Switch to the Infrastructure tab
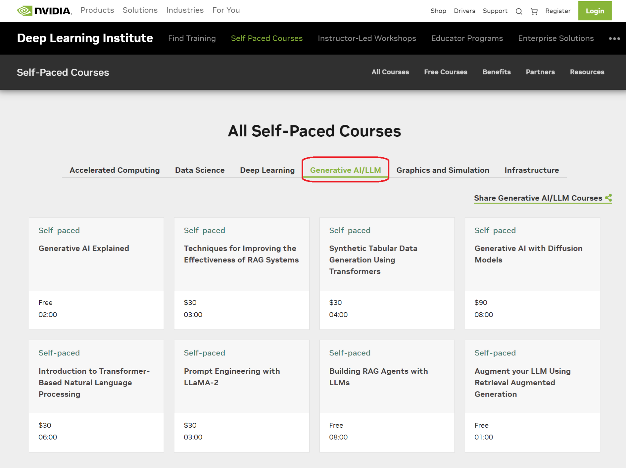Screen dimensions: 626x468 click(x=532, y=170)
